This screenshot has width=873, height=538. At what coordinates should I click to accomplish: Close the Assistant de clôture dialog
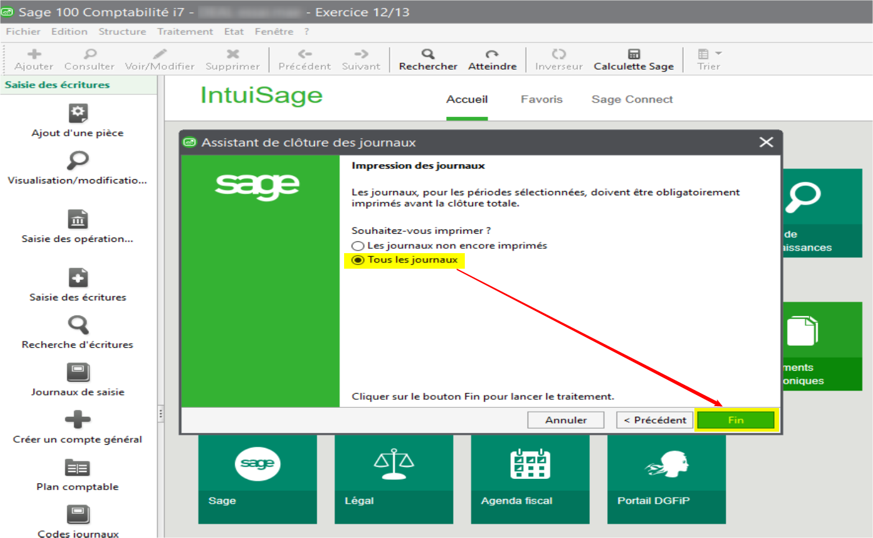pos(766,142)
